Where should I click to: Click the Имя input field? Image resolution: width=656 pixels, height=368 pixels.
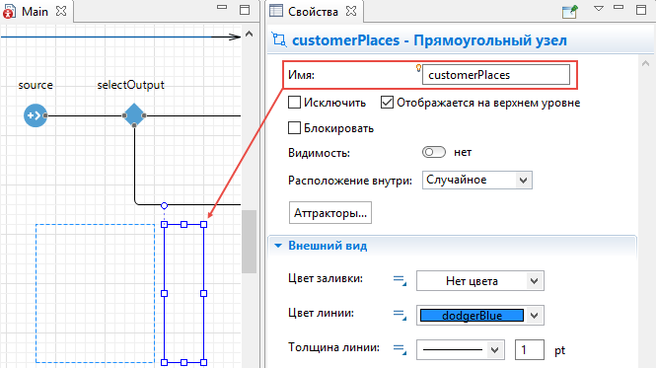(x=496, y=75)
